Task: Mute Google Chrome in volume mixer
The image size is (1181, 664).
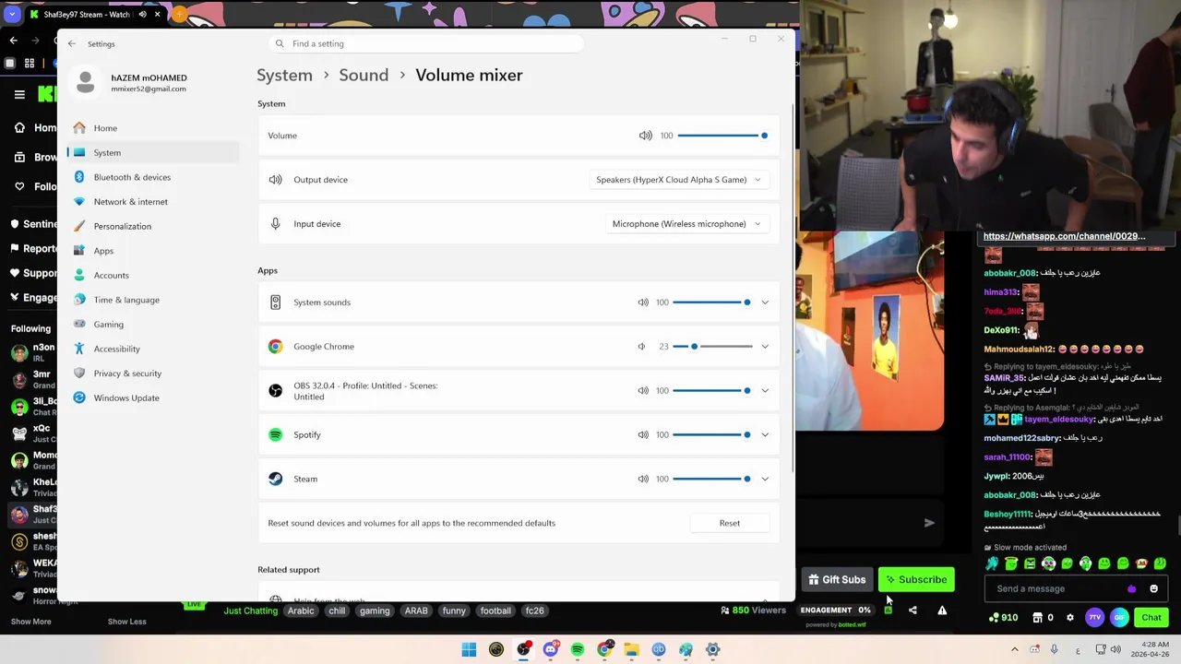Action: [642, 347]
